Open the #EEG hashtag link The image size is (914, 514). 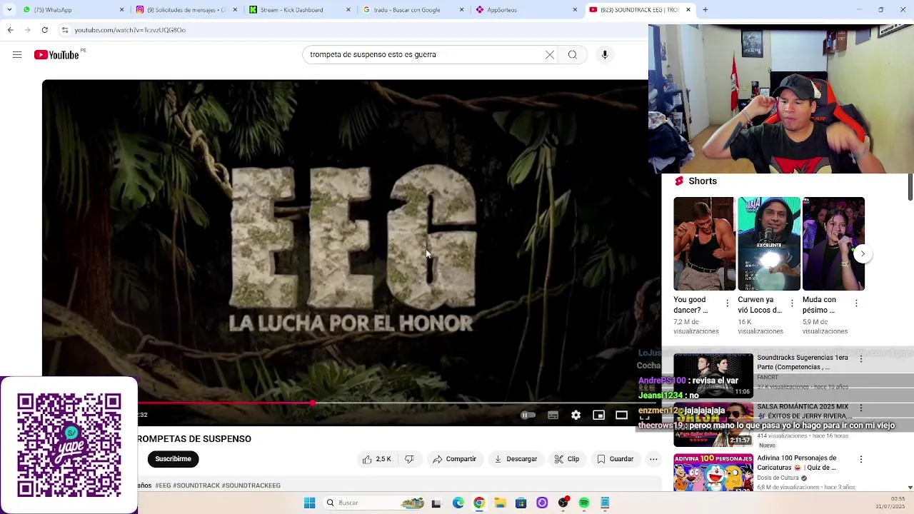(163, 485)
